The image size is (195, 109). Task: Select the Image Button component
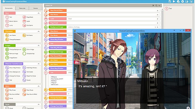click(x=11, y=58)
